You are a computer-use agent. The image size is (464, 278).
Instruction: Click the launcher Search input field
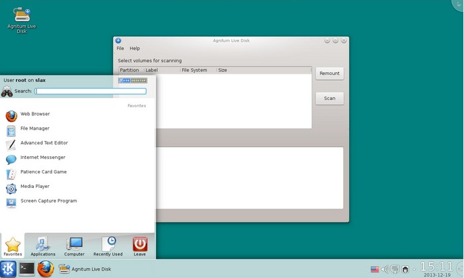click(91, 91)
